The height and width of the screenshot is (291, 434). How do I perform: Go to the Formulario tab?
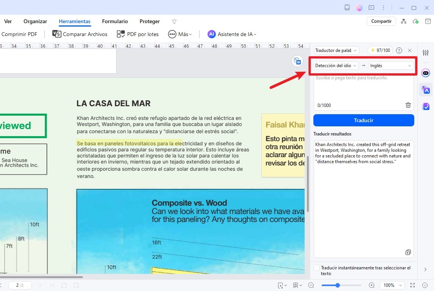click(115, 21)
